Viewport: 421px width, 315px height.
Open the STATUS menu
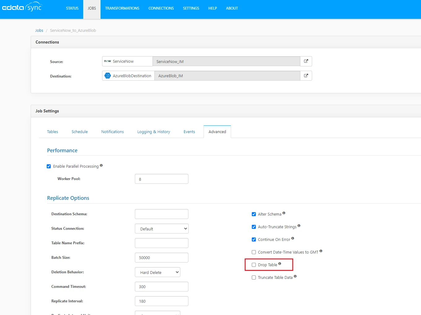pos(72,8)
